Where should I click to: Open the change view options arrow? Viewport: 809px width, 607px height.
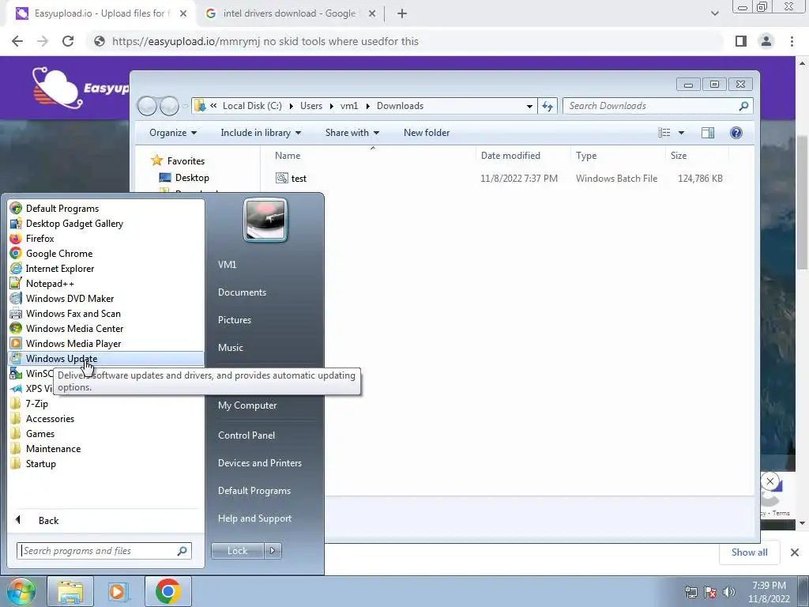click(x=681, y=133)
